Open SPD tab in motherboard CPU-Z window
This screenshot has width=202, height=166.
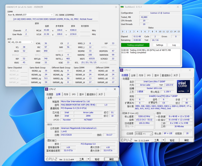point(74,94)
